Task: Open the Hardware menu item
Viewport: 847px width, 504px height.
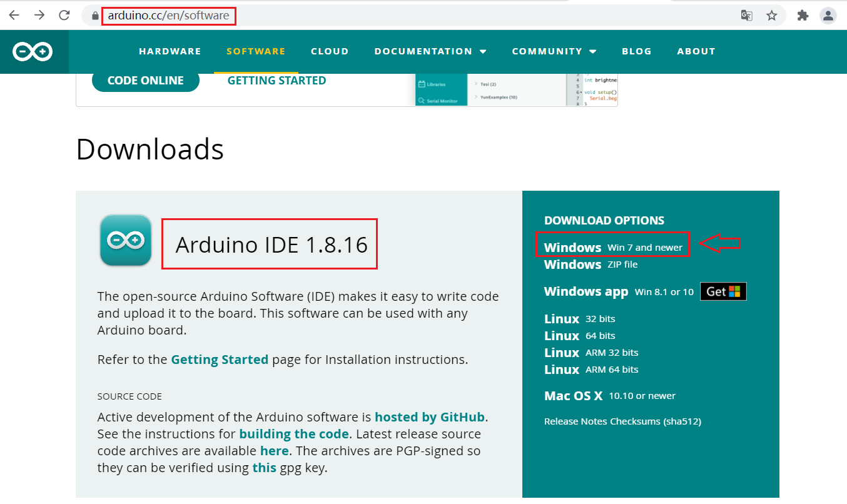Action: [170, 51]
